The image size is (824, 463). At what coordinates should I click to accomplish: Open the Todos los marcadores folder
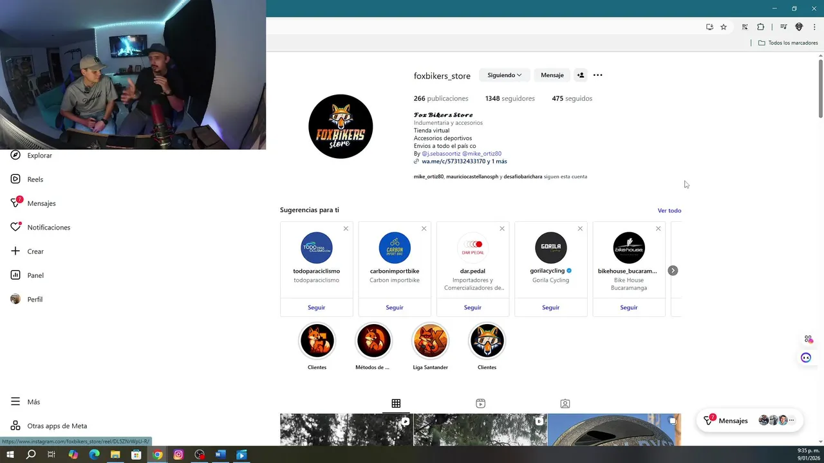click(788, 43)
